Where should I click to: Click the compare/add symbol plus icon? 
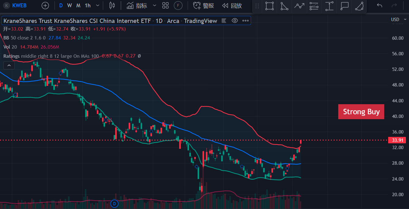[x=45, y=5]
